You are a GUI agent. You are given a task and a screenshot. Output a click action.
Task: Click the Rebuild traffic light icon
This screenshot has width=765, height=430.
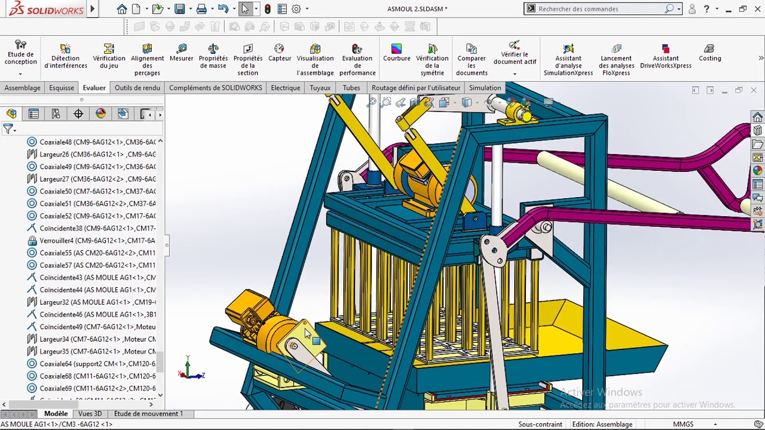[x=267, y=9]
